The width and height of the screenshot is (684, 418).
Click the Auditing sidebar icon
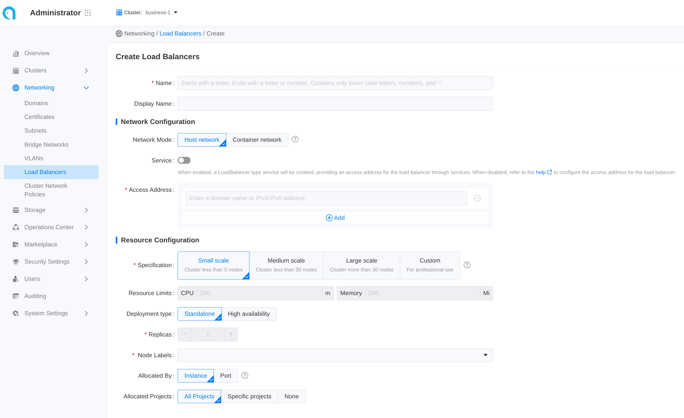16,296
